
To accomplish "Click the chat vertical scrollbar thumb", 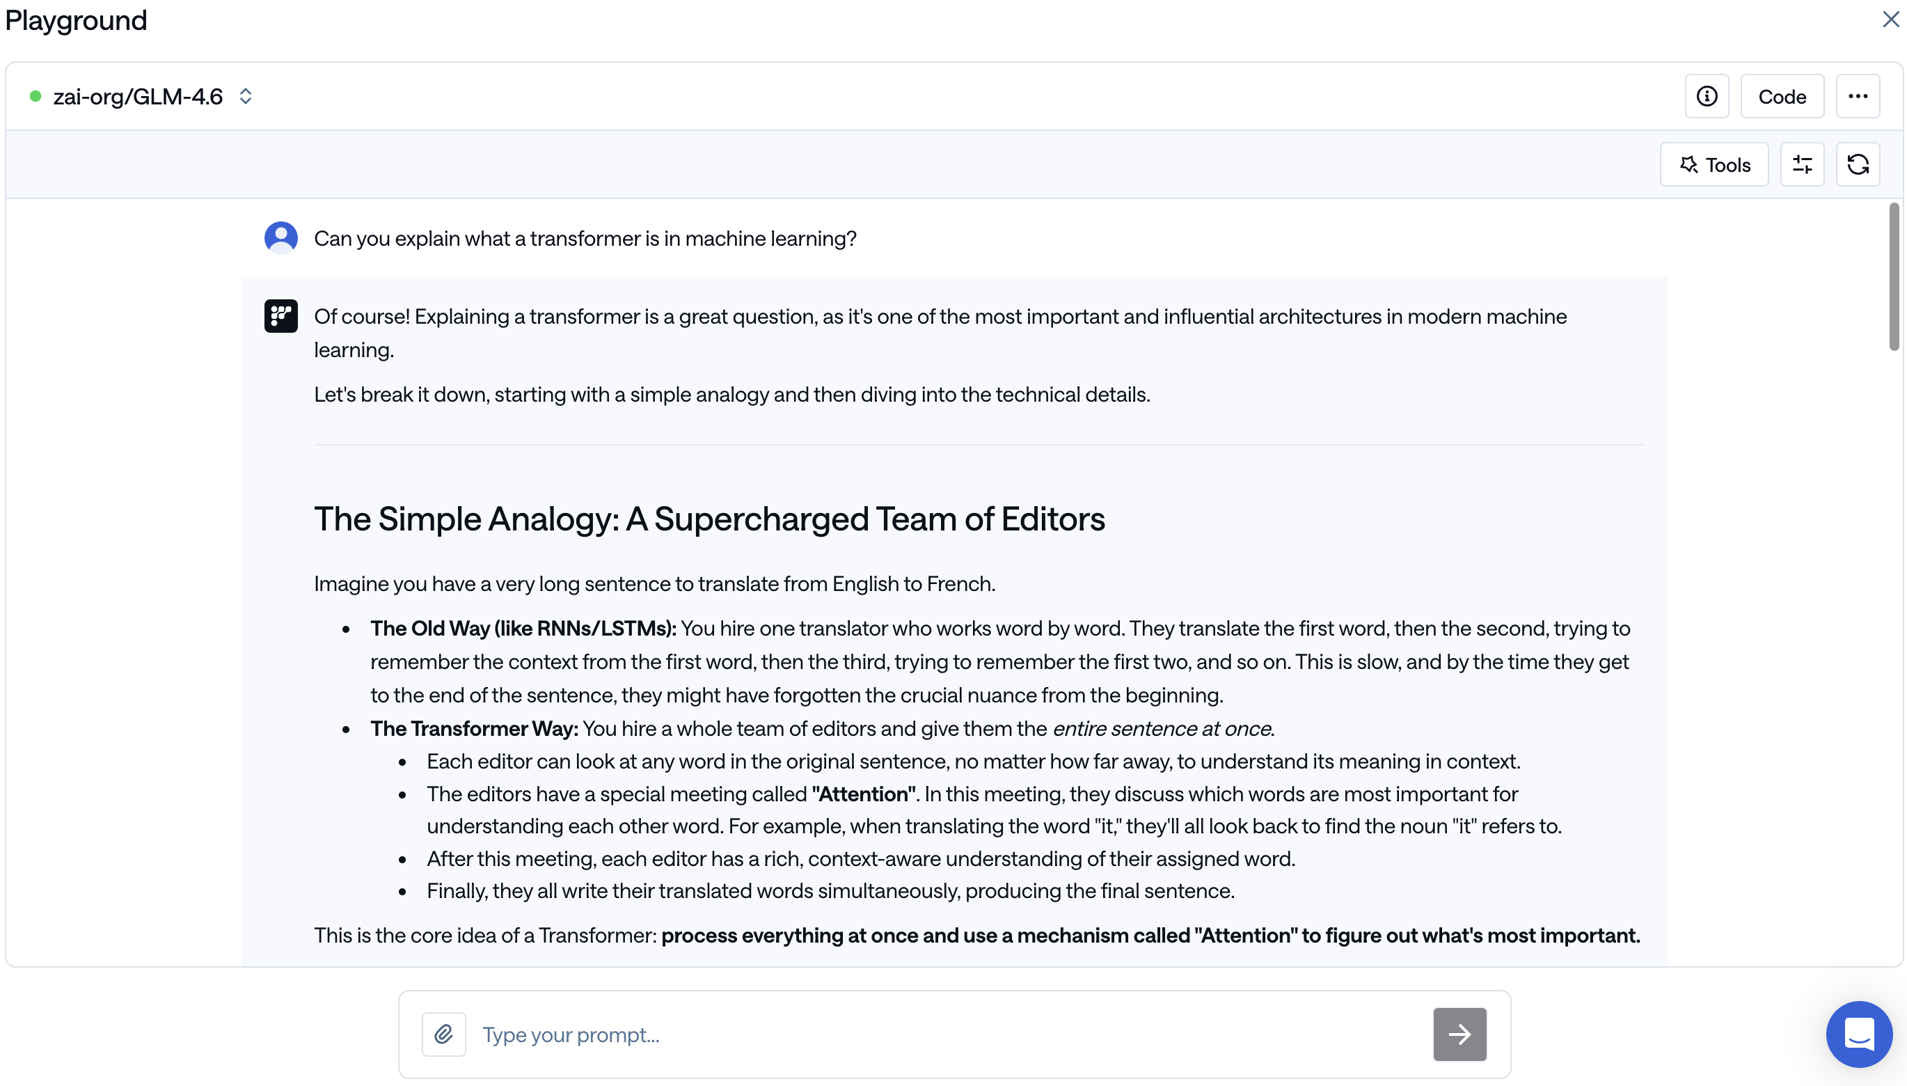I will pos(1894,276).
